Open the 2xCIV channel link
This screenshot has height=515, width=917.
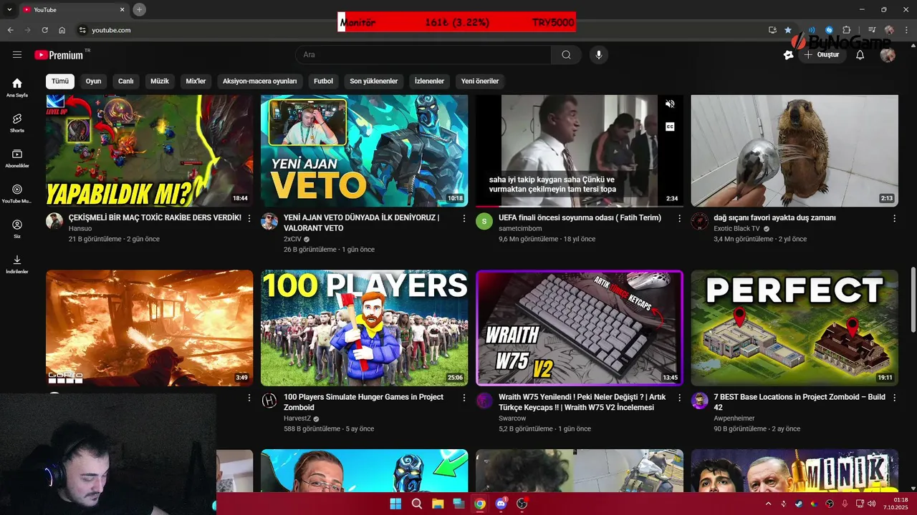(x=292, y=240)
